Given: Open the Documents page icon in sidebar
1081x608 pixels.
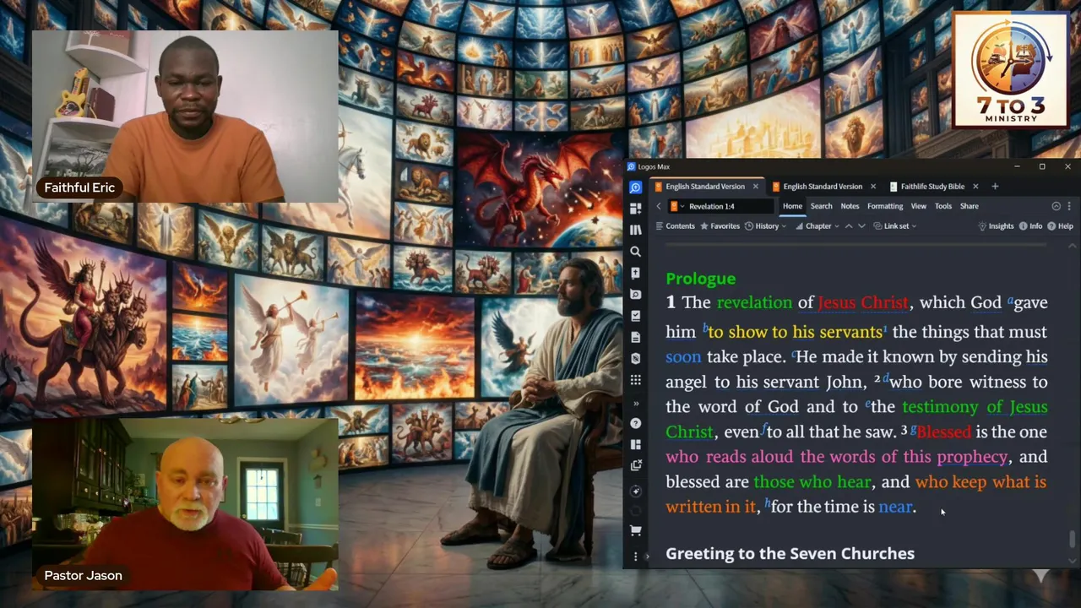Looking at the screenshot, I should click(x=636, y=337).
